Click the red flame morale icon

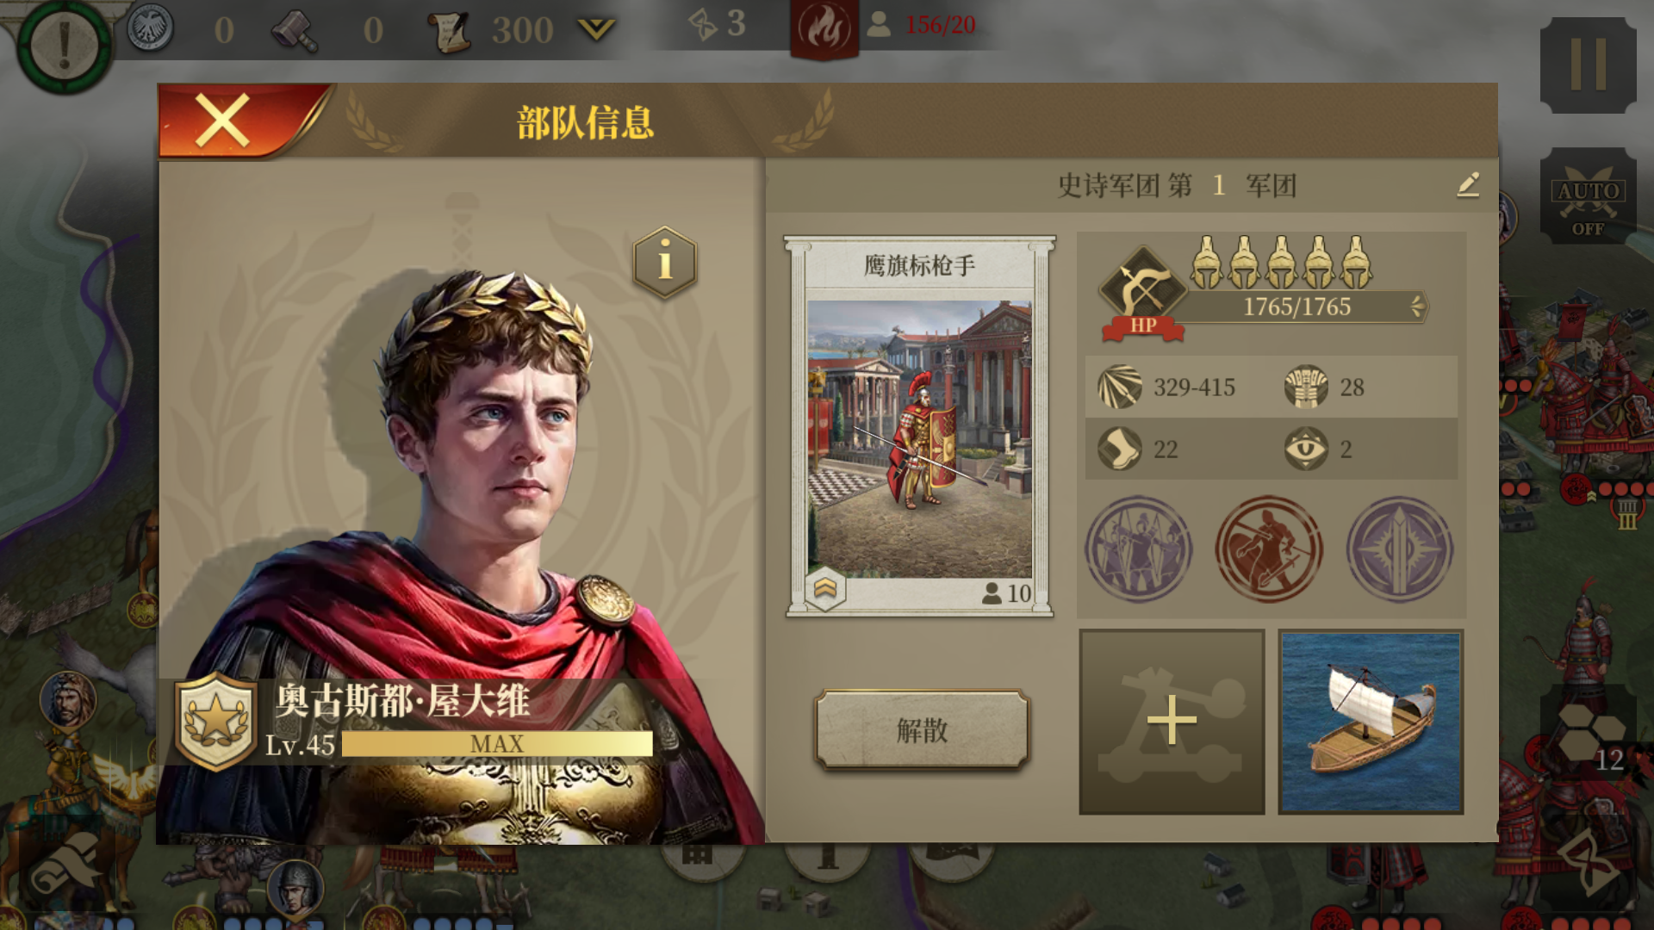click(824, 28)
